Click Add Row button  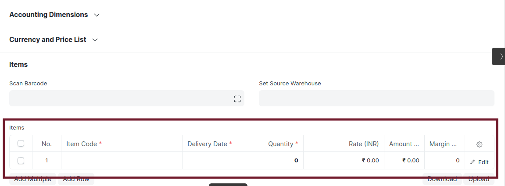pos(76,179)
